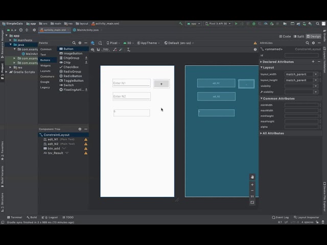Click zoom to fit screen icon

252,203
